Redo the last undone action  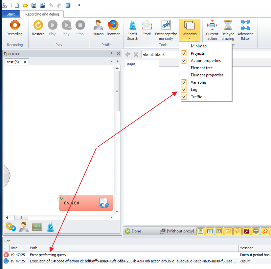pos(59,5)
